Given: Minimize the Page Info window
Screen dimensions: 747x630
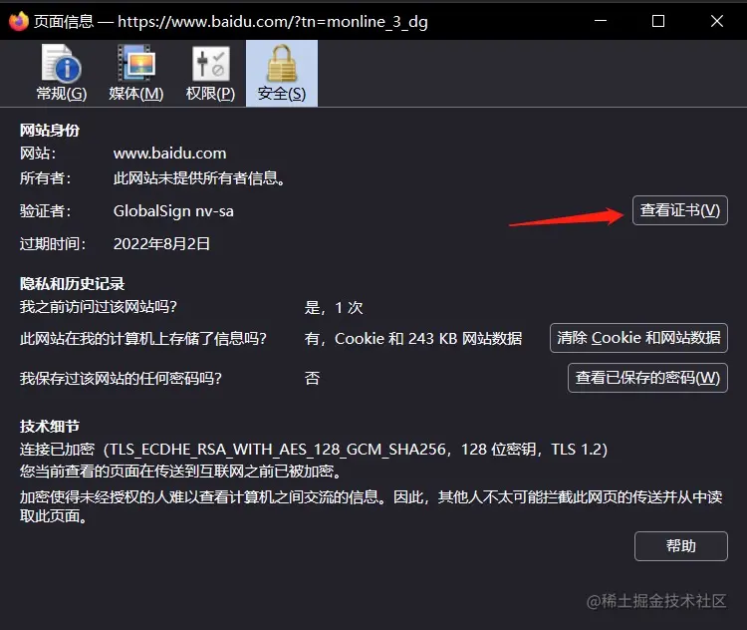Looking at the screenshot, I should (601, 21).
